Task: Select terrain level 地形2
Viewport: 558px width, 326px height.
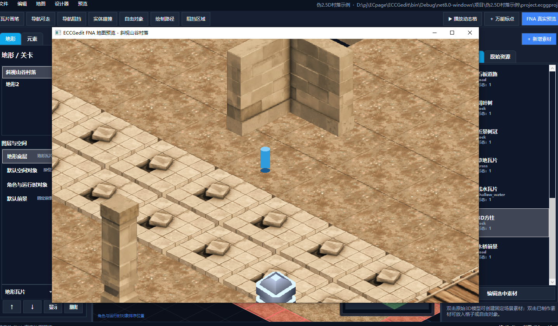Action: (27, 84)
